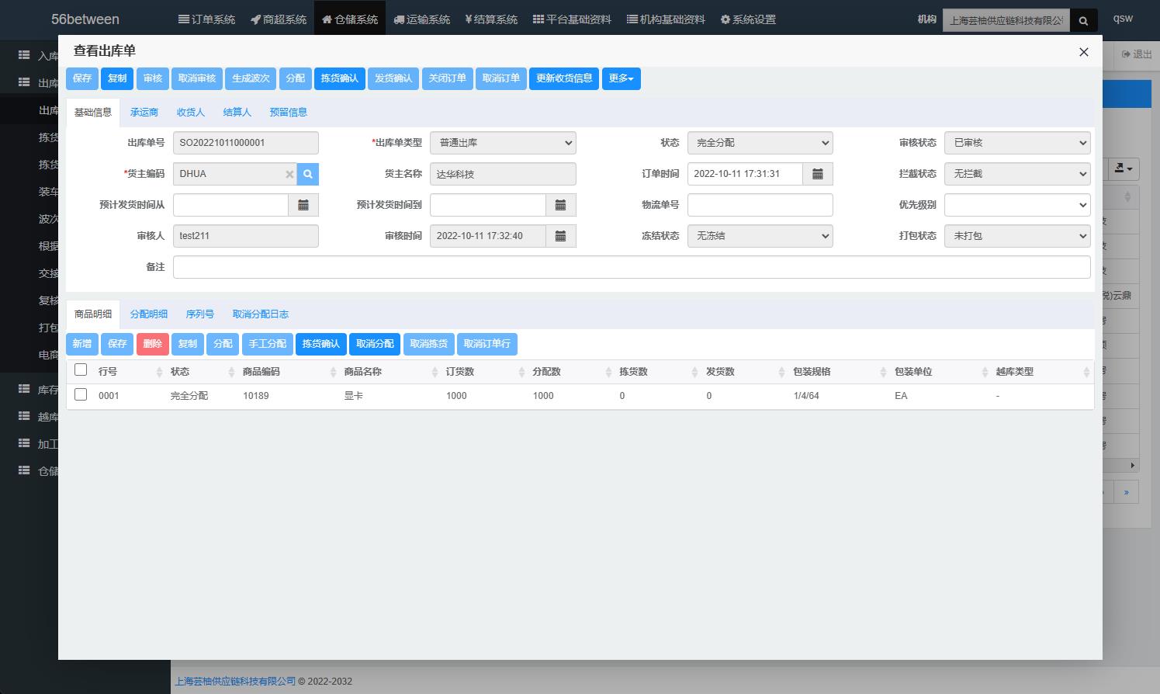Switch to the 序列号 tab
This screenshot has width=1160, height=694.
tap(200, 314)
